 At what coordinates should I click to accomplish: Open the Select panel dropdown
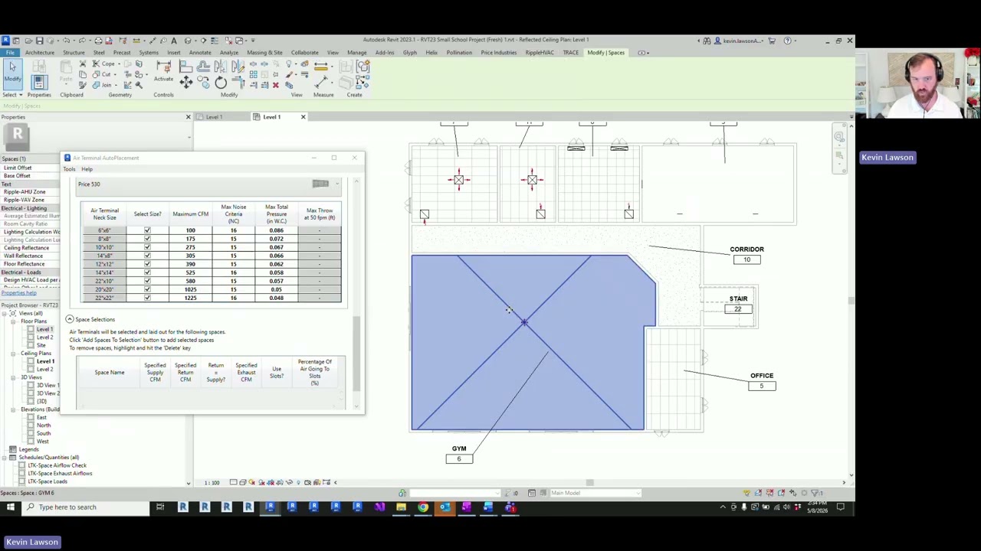click(12, 95)
